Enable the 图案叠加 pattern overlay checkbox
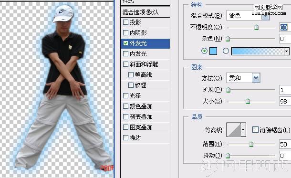 [125, 127]
